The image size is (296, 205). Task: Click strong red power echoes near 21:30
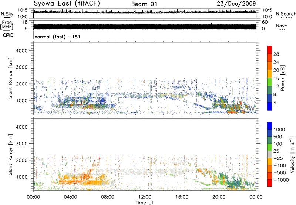[x=233, y=112]
